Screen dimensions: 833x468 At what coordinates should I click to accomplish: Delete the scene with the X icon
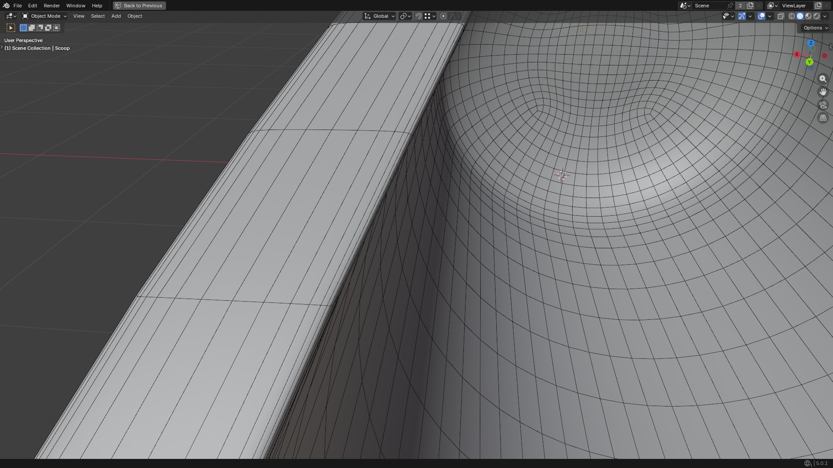pos(759,6)
